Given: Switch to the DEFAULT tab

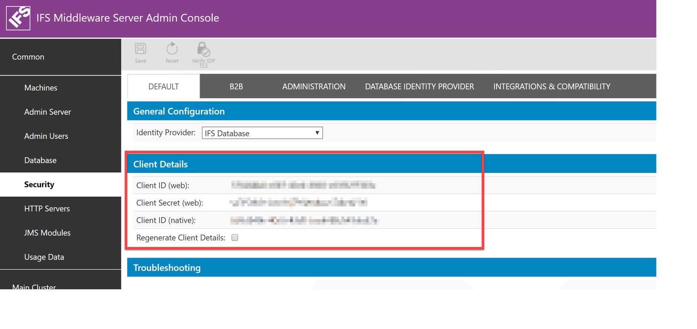Looking at the screenshot, I should pyautogui.click(x=163, y=86).
